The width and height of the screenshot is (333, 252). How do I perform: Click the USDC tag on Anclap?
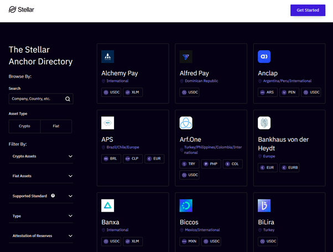point(311,92)
